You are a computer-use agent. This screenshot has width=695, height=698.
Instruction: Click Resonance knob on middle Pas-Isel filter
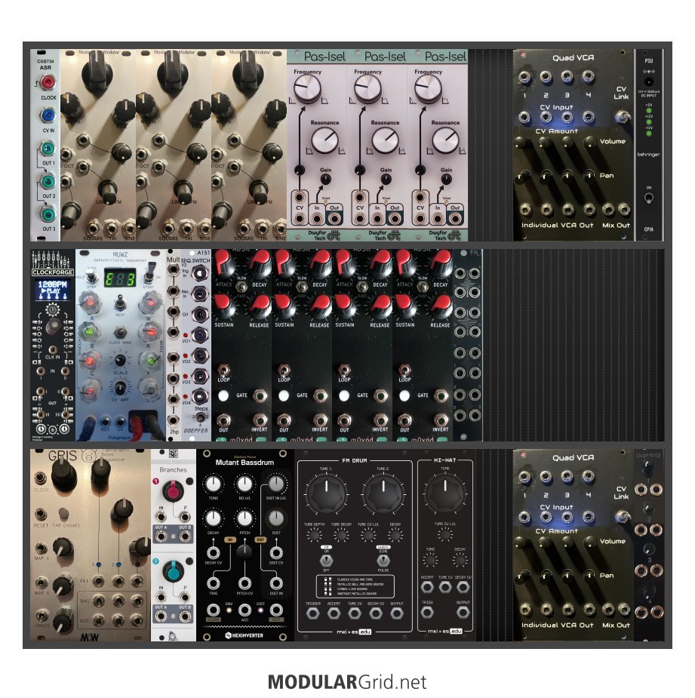click(x=385, y=140)
